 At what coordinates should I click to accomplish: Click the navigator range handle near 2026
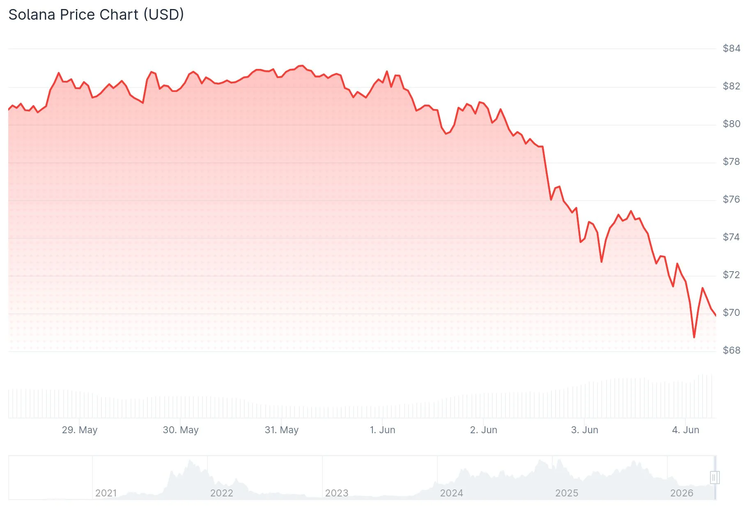714,477
